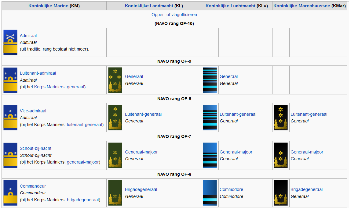The width and height of the screenshot is (351, 208).
Task: Click the lowercase generaal-majoor link in Marine column
Action: tap(83, 162)
